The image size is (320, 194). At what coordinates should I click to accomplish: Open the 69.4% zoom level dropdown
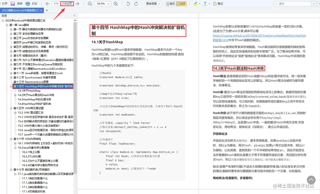tap(103, 4)
